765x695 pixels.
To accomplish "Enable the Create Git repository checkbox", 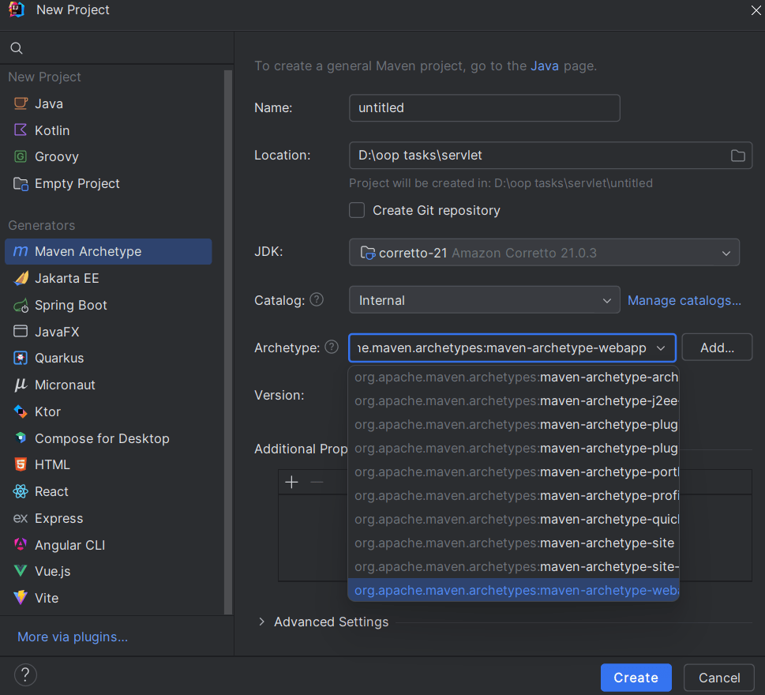I will (x=357, y=210).
